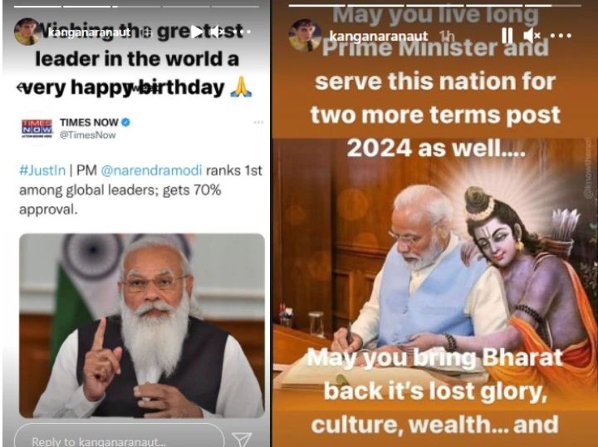Screen dimensions: 598x447
Task: Open right story profile picture
Action: click(304, 36)
